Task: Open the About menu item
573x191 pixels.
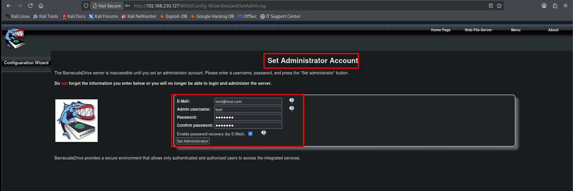Action: pos(553,30)
